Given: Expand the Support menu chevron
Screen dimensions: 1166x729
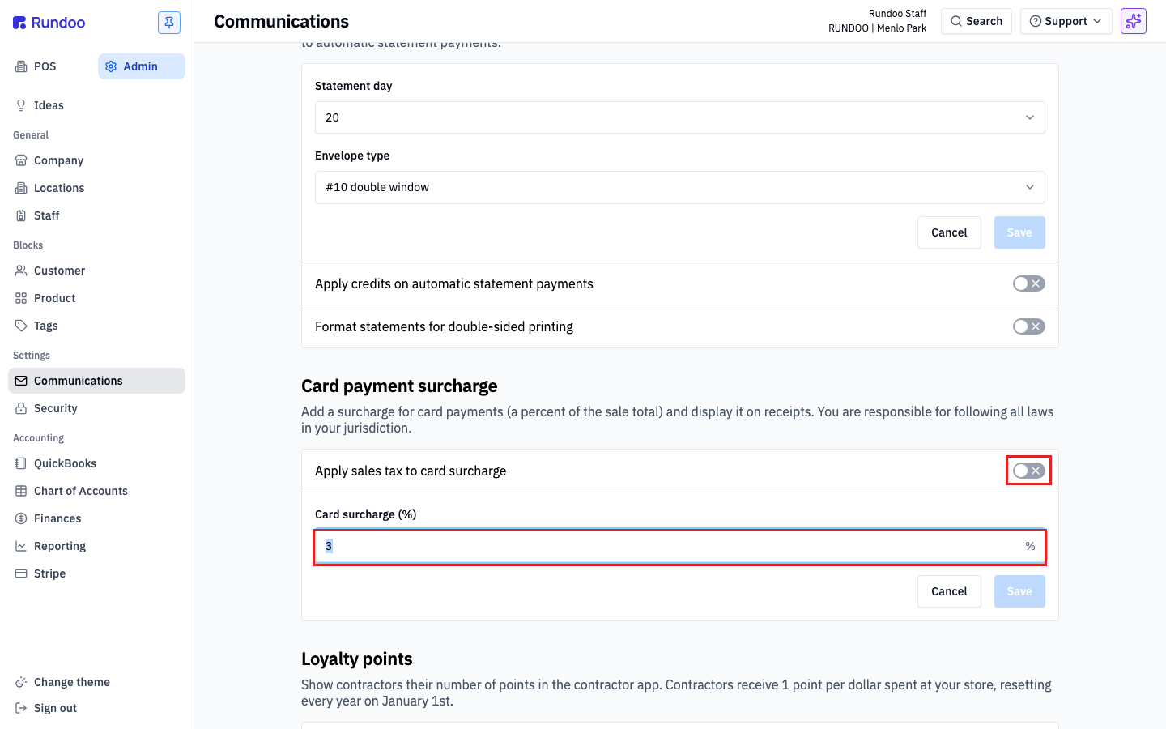Looking at the screenshot, I should point(1097,21).
